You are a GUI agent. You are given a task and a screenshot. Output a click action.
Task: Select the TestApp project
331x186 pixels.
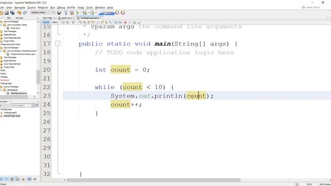point(4,77)
